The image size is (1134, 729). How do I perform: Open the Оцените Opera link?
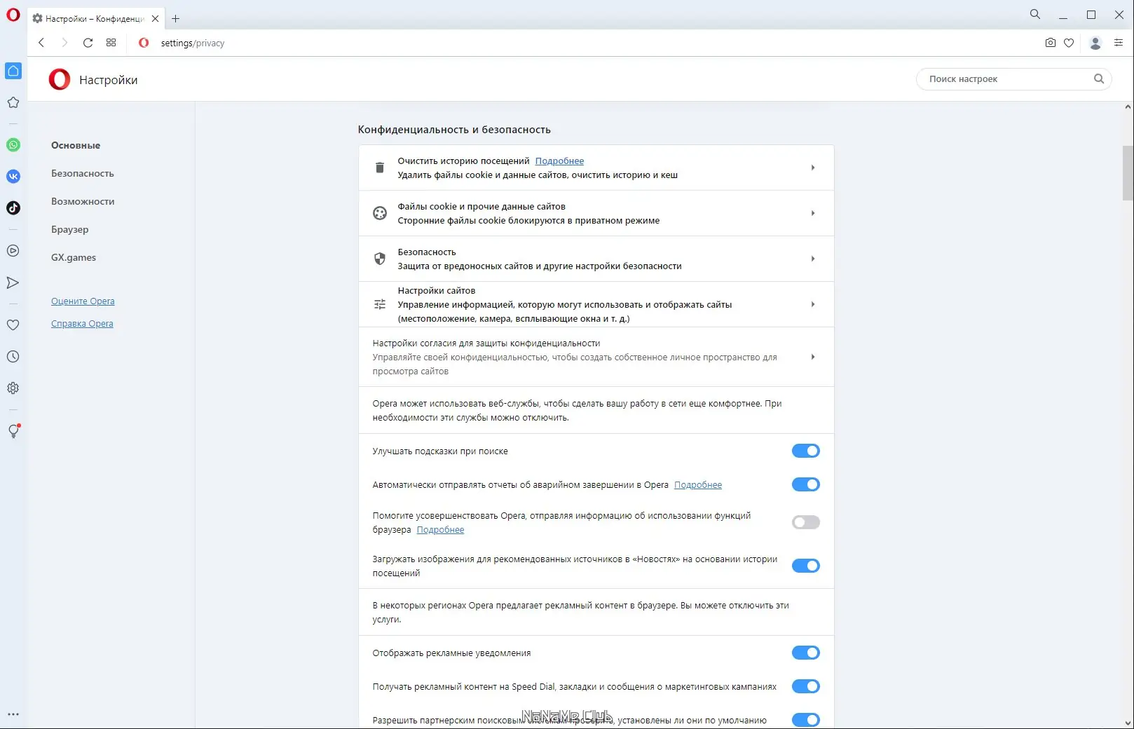pos(83,301)
